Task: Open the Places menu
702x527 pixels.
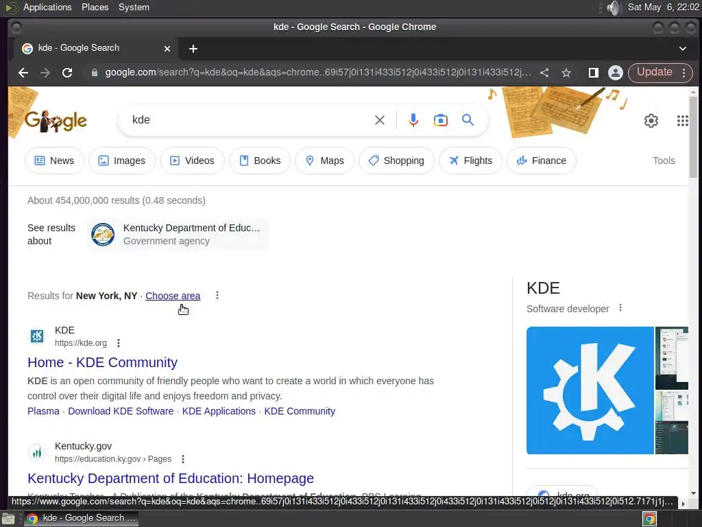Action: tap(95, 8)
